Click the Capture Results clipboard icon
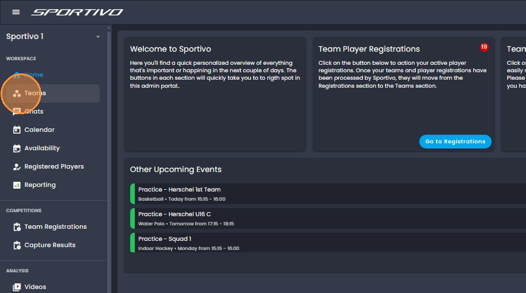The width and height of the screenshot is (526, 293). [x=17, y=245]
